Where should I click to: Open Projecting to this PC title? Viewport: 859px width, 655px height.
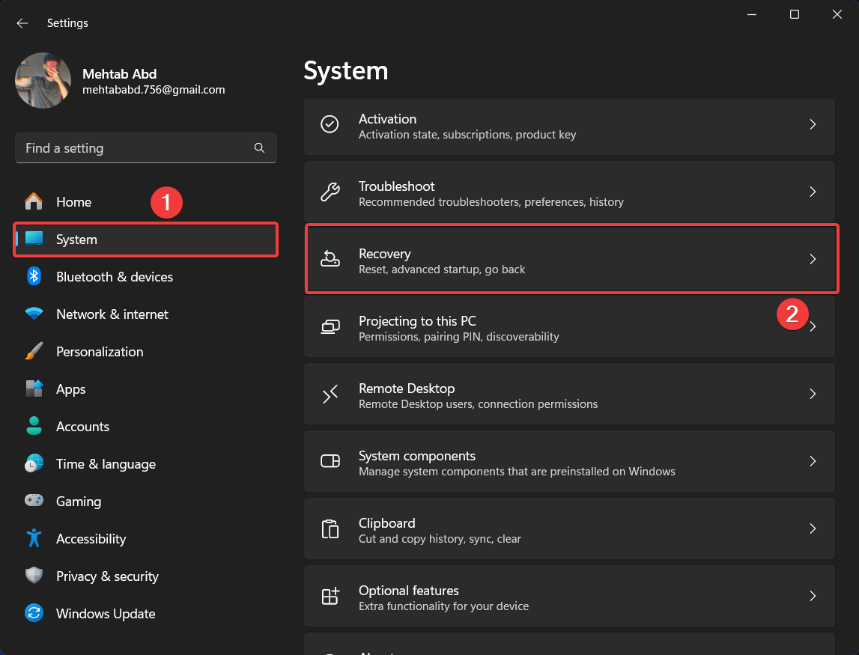pyautogui.click(x=417, y=321)
